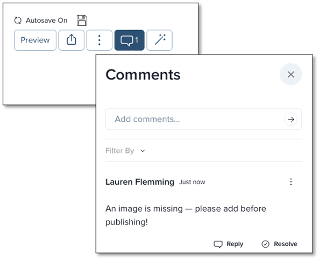Viewport: 319px width, 260px height.
Task: Close the Comments panel with the X
Action: (290, 74)
